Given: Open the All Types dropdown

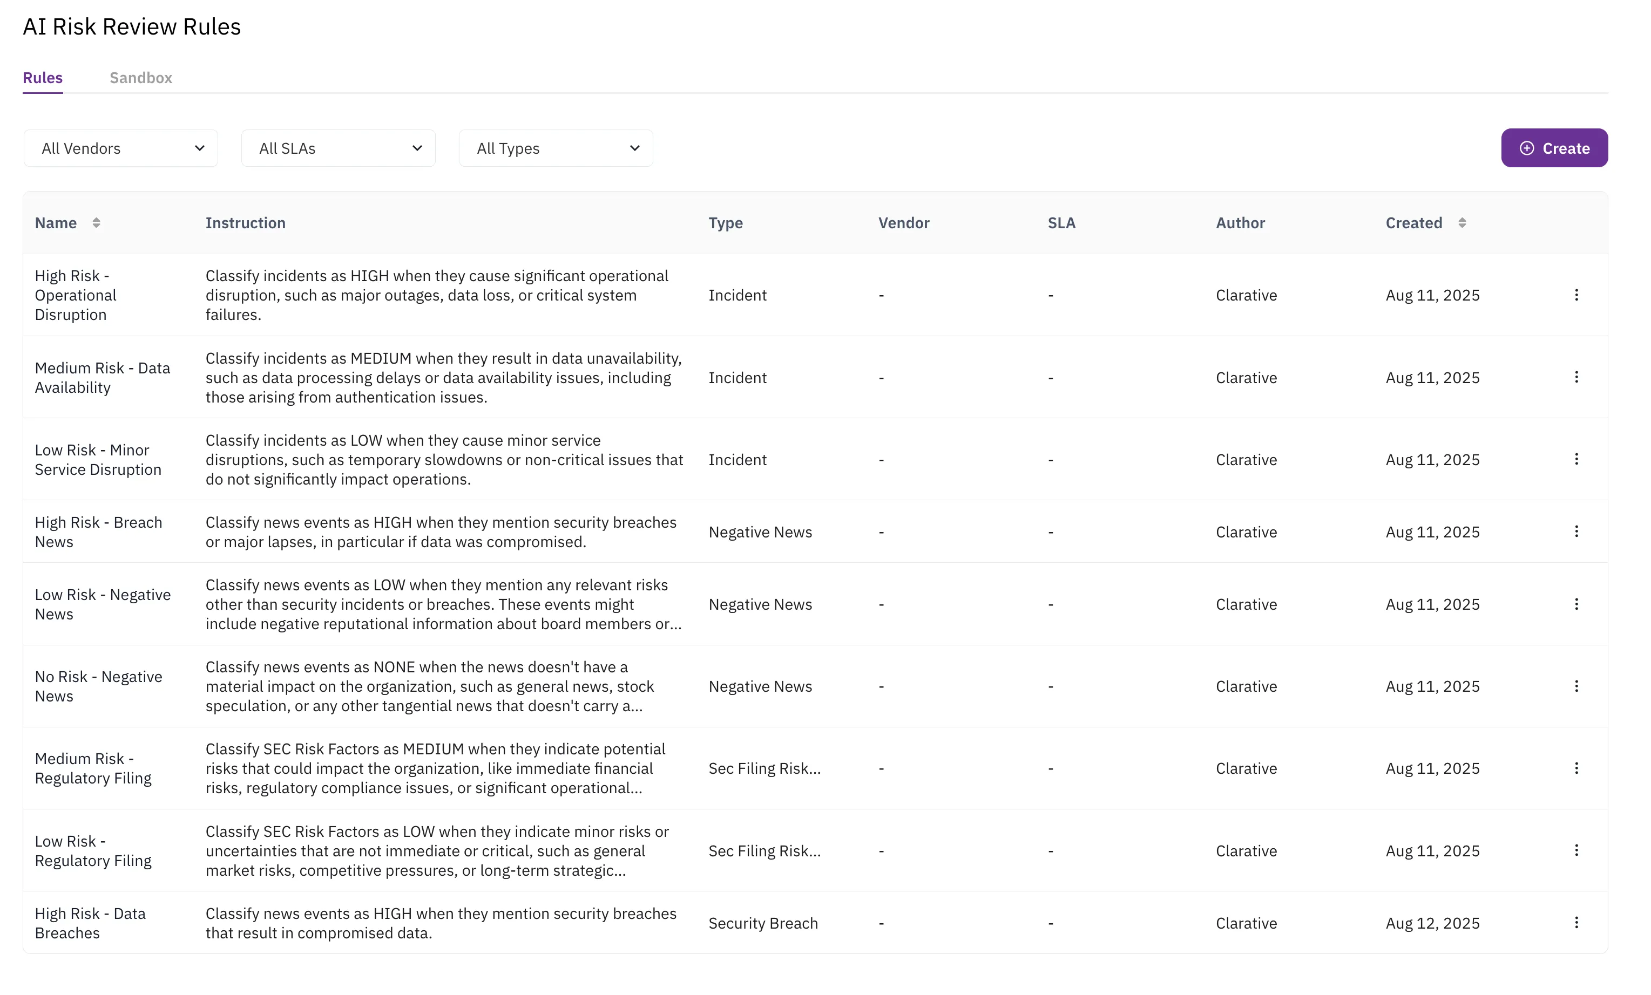Looking at the screenshot, I should pyautogui.click(x=556, y=148).
